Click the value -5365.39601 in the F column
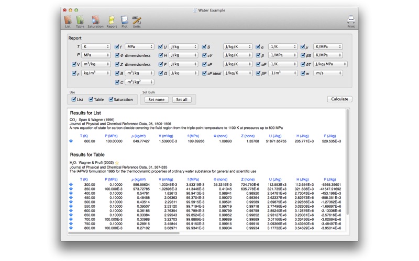419x261 pixels. pyautogui.click(x=330, y=185)
